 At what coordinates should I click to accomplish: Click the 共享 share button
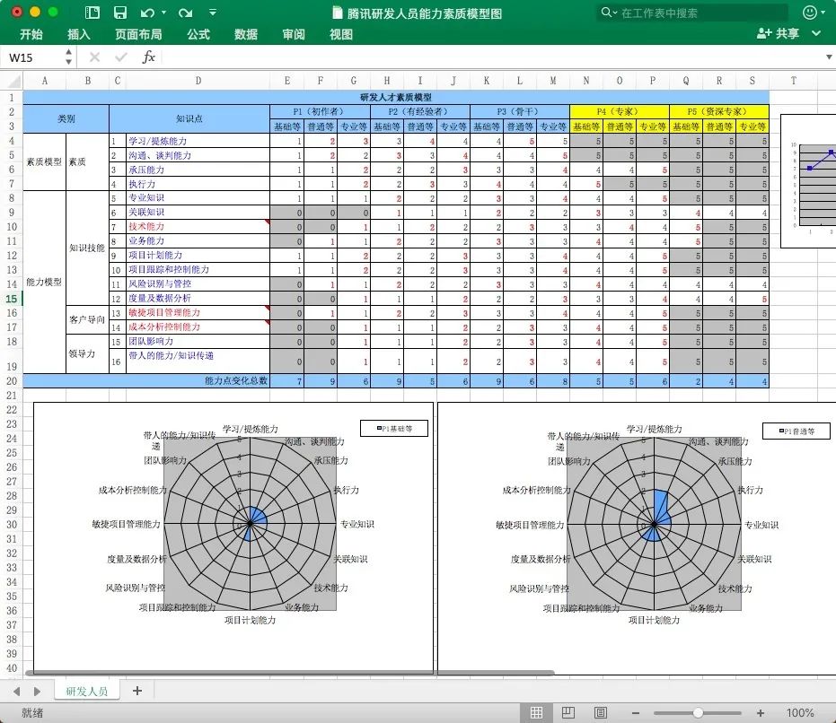[778, 34]
